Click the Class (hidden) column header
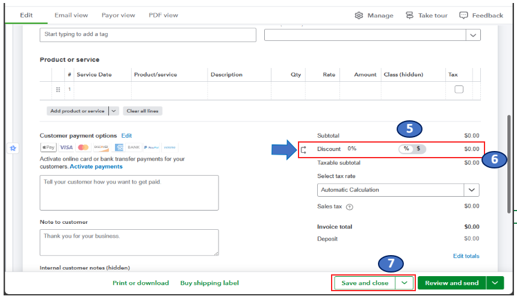Image resolution: width=517 pixels, height=299 pixels. coord(403,75)
